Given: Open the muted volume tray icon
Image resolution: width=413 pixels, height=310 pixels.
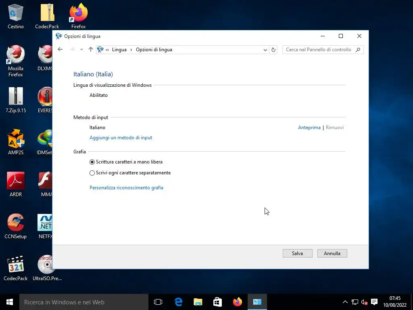Looking at the screenshot, I should tap(364, 302).
